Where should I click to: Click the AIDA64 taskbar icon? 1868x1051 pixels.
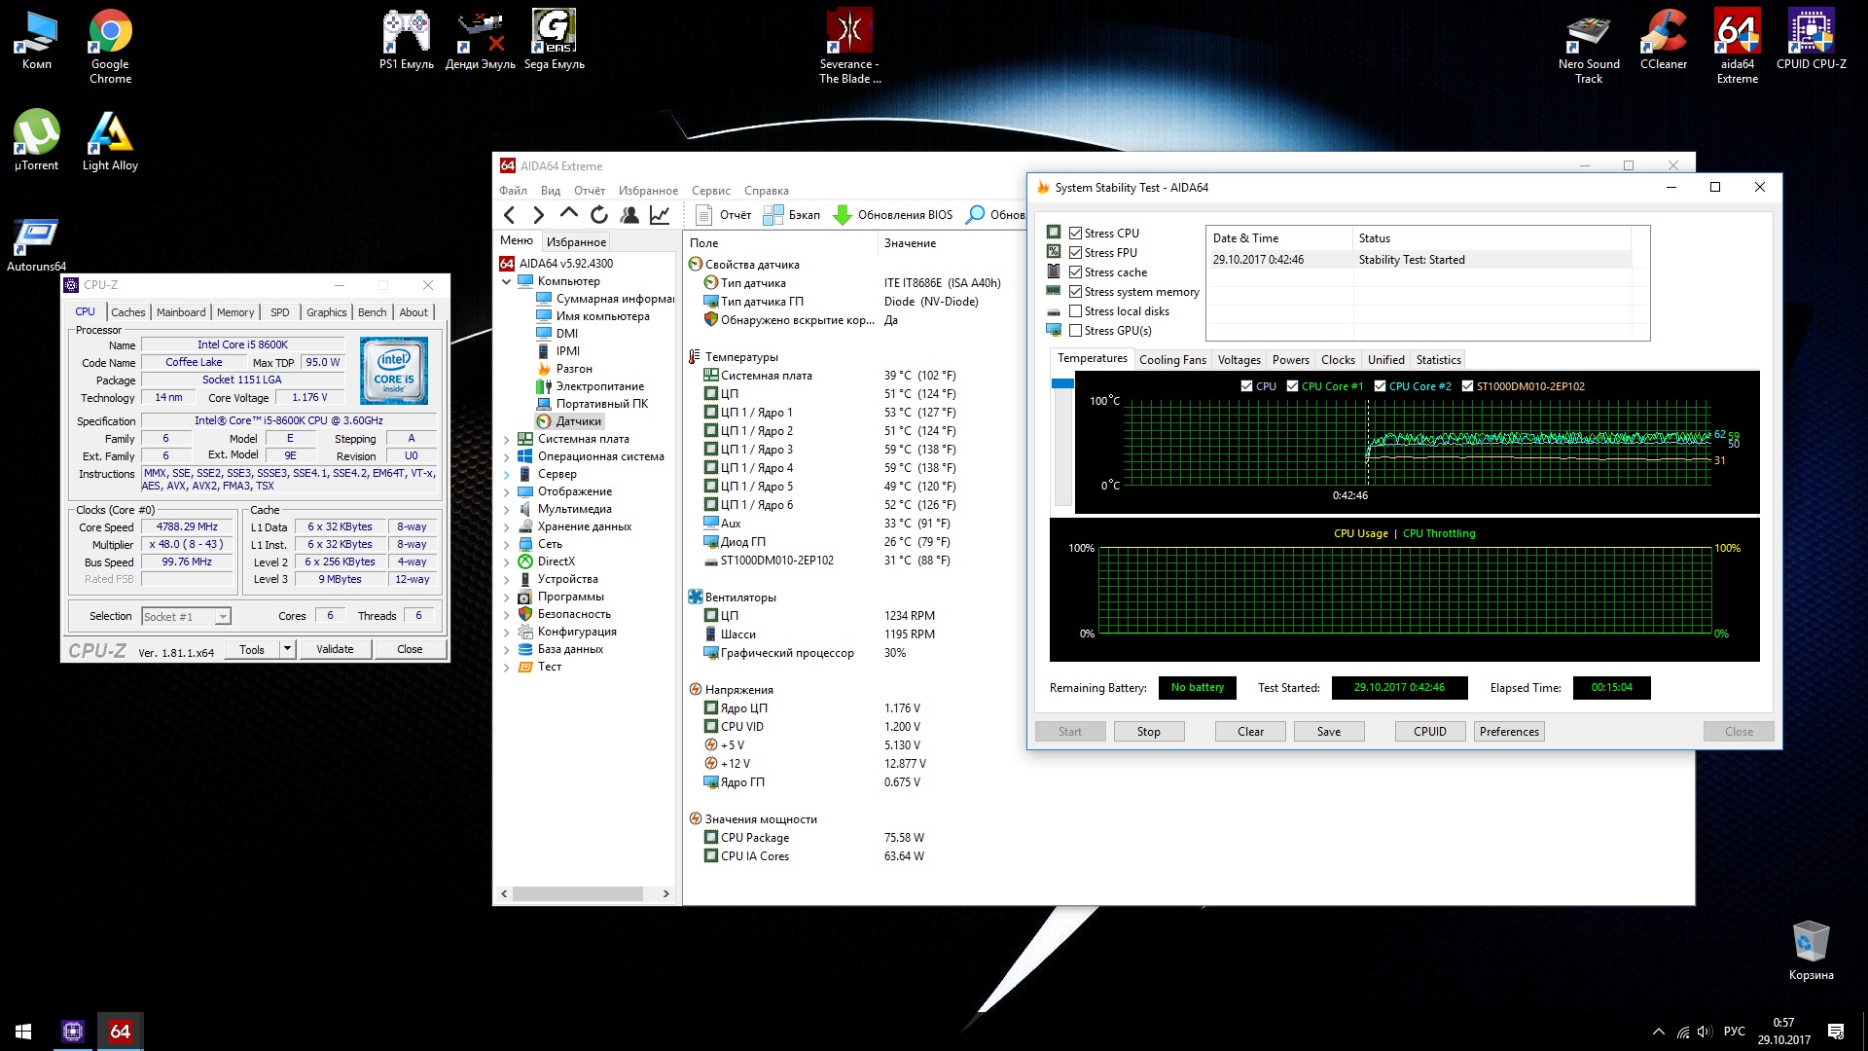click(120, 1032)
